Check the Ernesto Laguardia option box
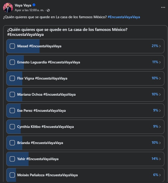 [12, 62]
